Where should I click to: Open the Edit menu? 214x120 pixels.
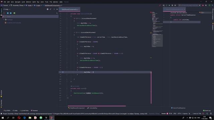pyautogui.click(x=8, y=2)
